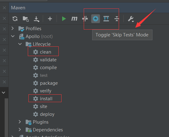Select the package lifecycle goal
The width and height of the screenshot is (169, 137).
[x=49, y=83]
